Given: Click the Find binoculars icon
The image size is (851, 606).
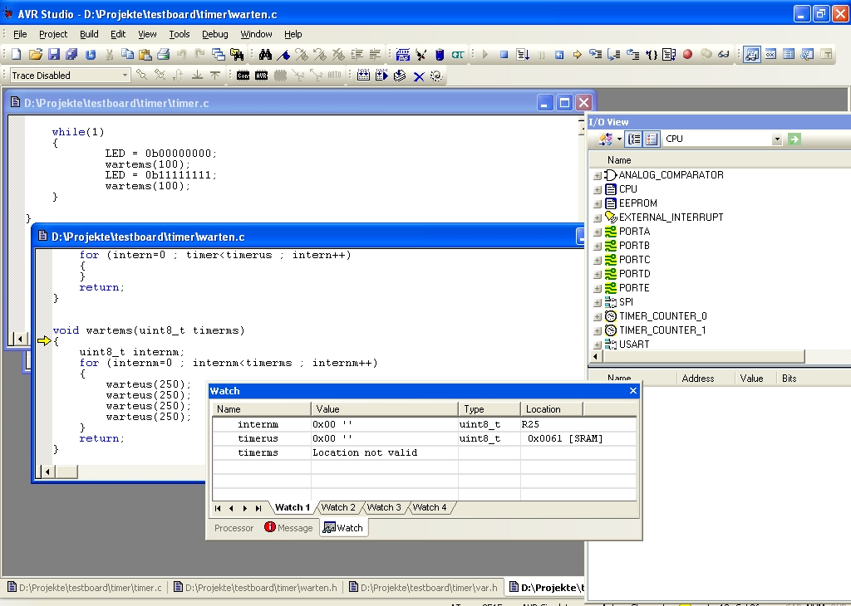Looking at the screenshot, I should pyautogui.click(x=265, y=54).
